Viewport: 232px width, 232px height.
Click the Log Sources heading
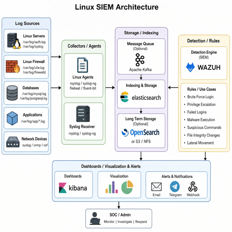[27, 24]
